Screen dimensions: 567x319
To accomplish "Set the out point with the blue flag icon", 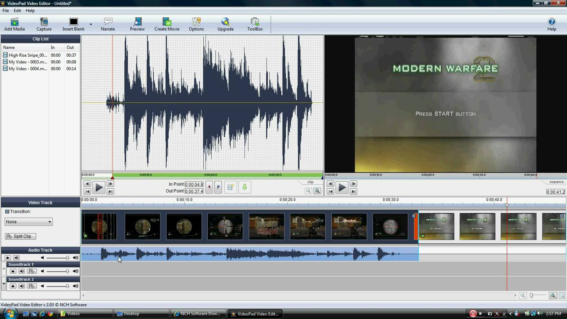I will click(x=218, y=187).
